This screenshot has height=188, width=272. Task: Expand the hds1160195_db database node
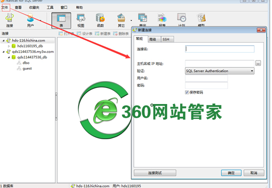(x=9, y=46)
